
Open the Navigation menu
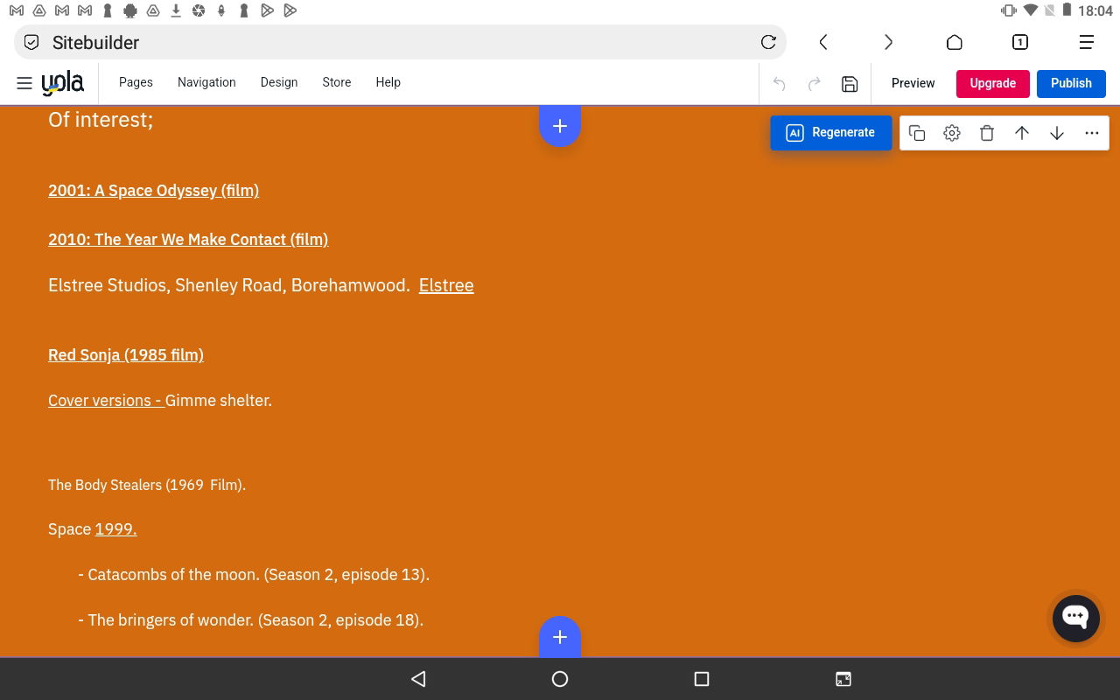[x=206, y=82]
